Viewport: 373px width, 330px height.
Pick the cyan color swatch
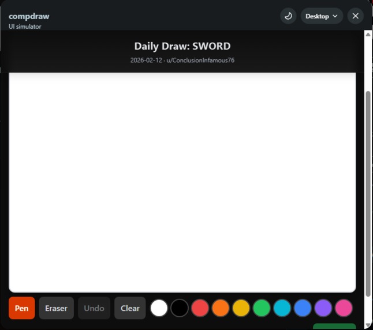[282, 308]
